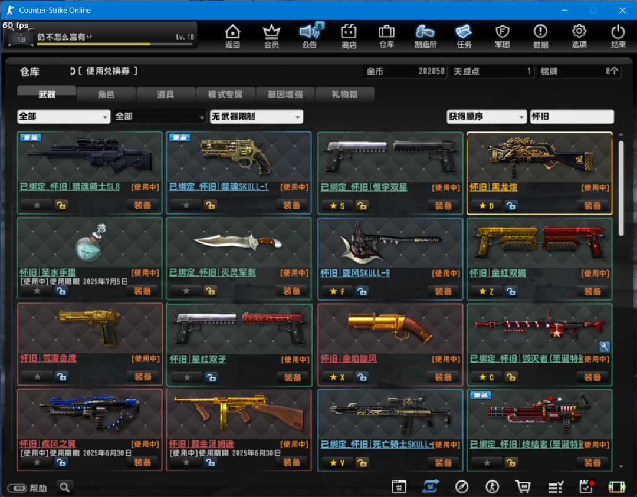Image resolution: width=637 pixels, height=497 pixels.
Task: Switch to the 基因增强 tab
Action: pyautogui.click(x=285, y=94)
